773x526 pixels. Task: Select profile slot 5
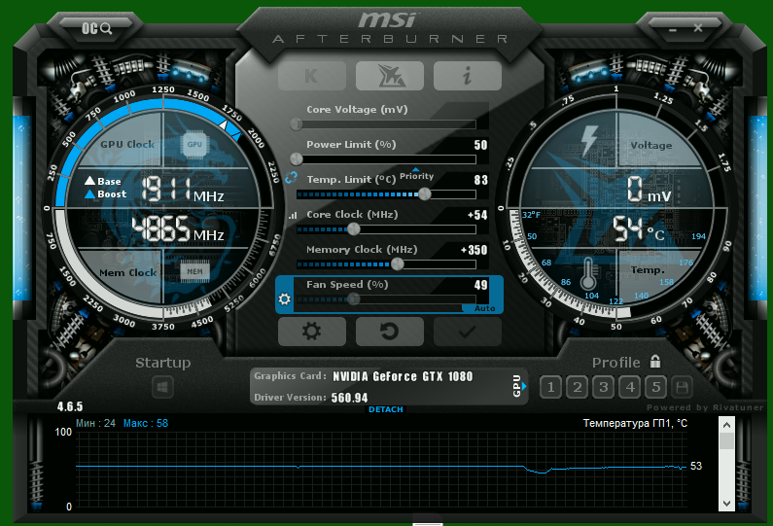(x=656, y=388)
